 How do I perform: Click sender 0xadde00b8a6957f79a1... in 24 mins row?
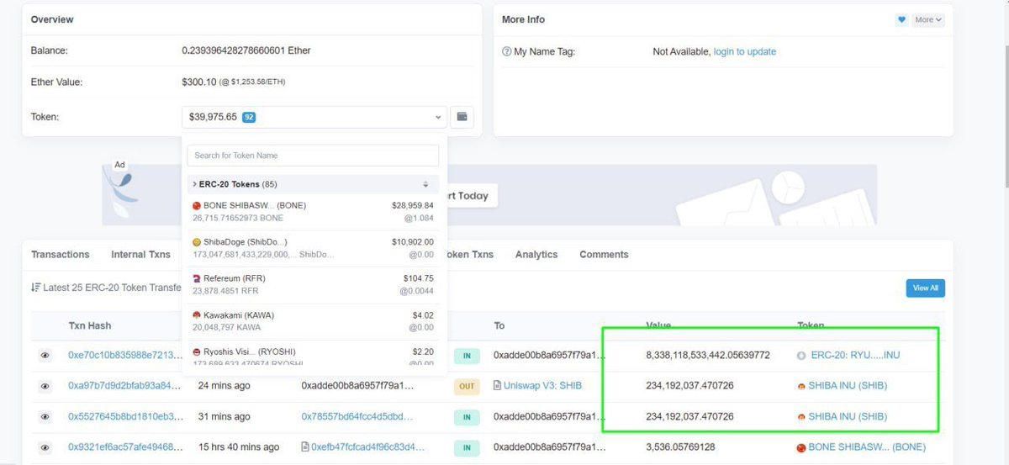pos(357,386)
